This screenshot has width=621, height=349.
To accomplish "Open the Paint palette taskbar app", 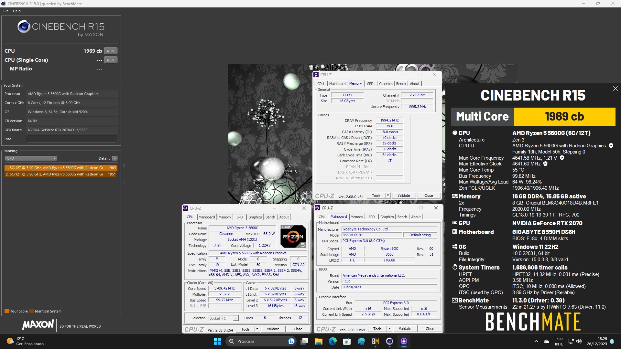I will (x=361, y=341).
